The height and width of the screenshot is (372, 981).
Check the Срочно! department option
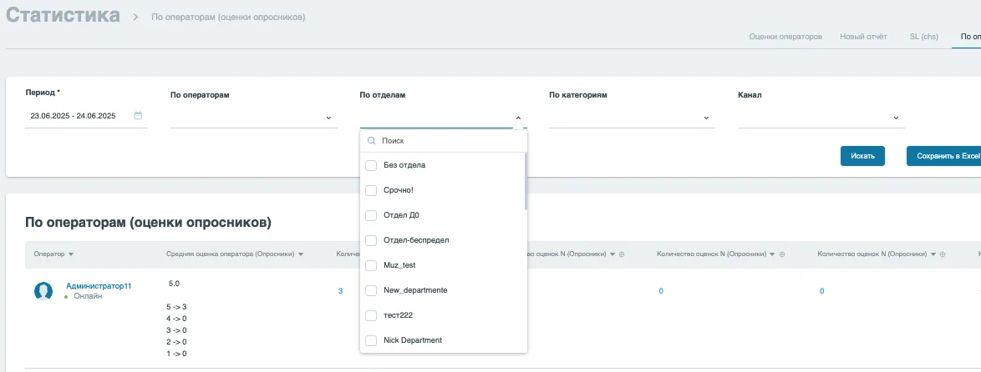(371, 190)
